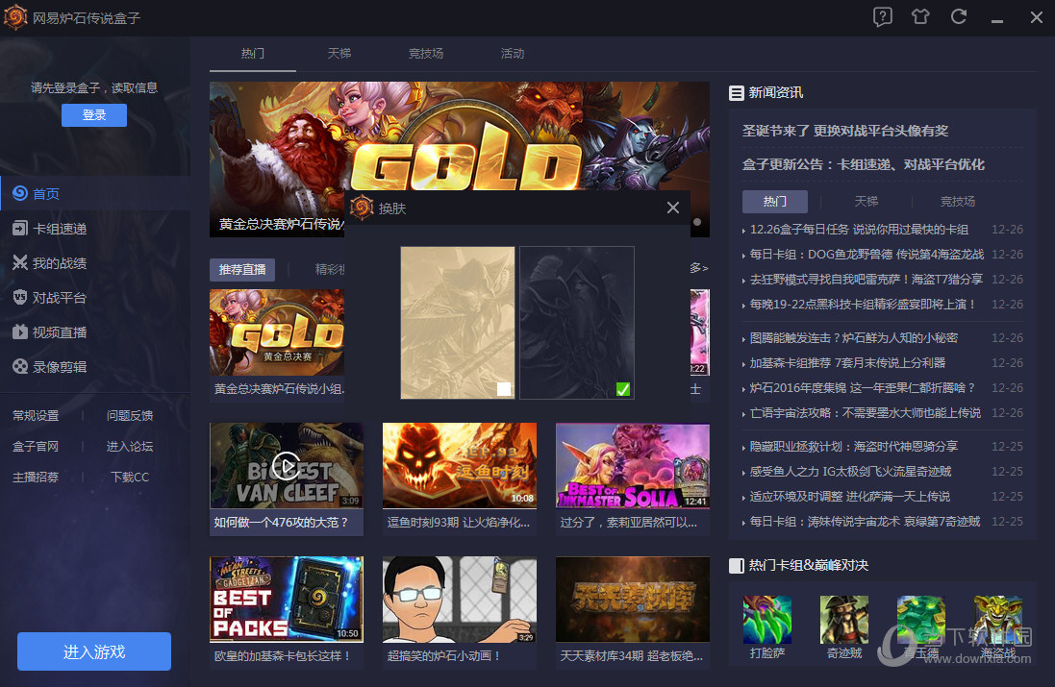Select the 海盗战 deck icon
This screenshot has height=687, width=1055.
996,620
